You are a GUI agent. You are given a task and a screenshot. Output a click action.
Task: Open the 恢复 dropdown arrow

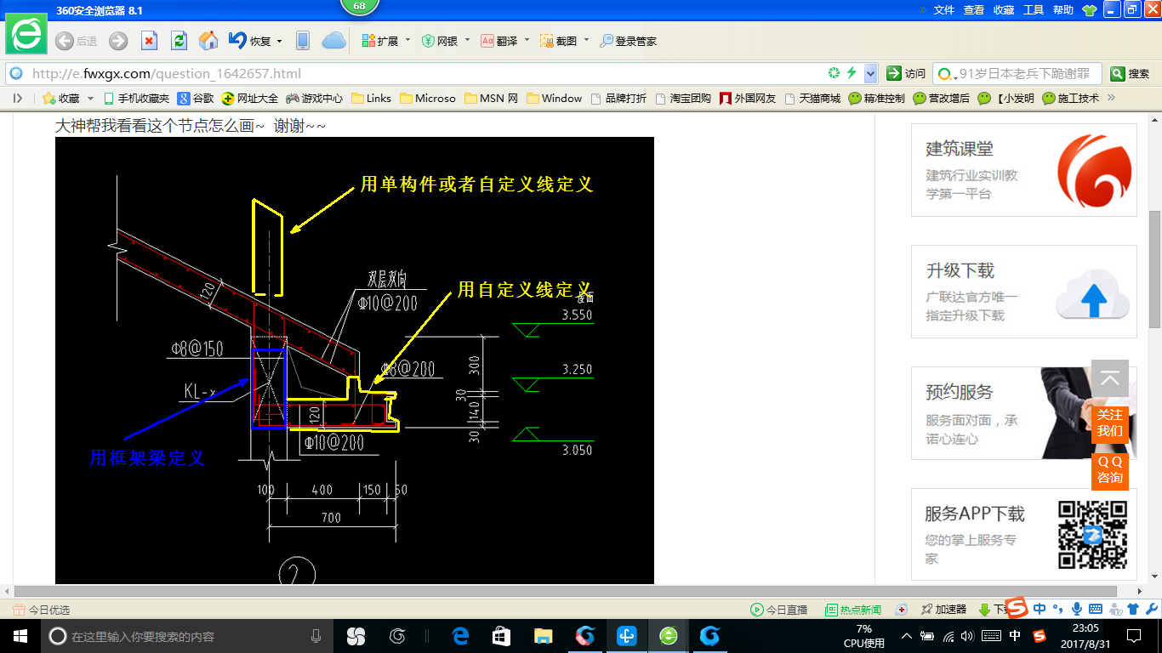click(x=280, y=41)
